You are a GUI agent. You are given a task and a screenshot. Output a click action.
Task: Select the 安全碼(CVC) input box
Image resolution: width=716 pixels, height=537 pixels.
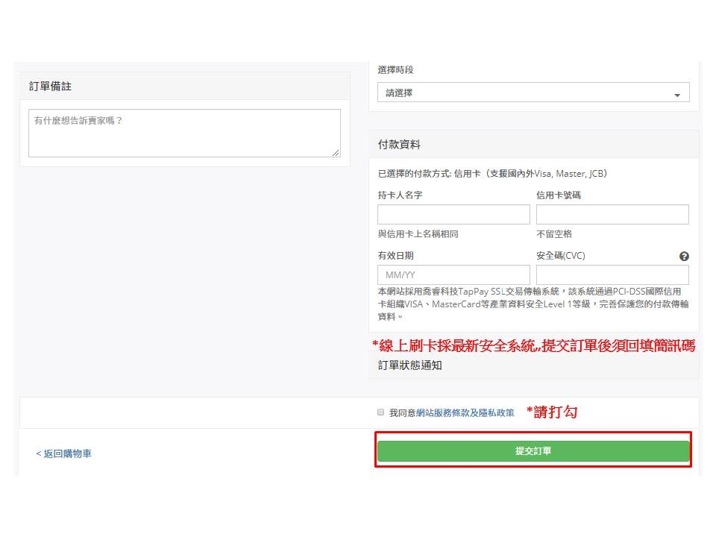[612, 274]
